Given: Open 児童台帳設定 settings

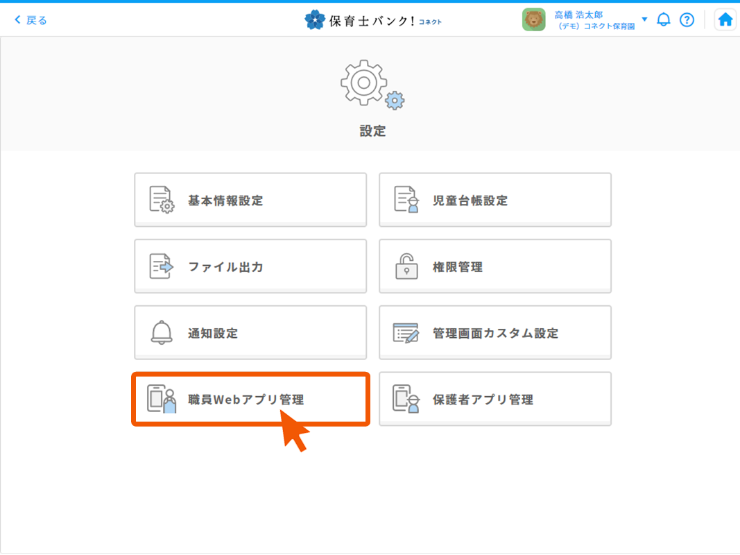Looking at the screenshot, I should (x=494, y=199).
